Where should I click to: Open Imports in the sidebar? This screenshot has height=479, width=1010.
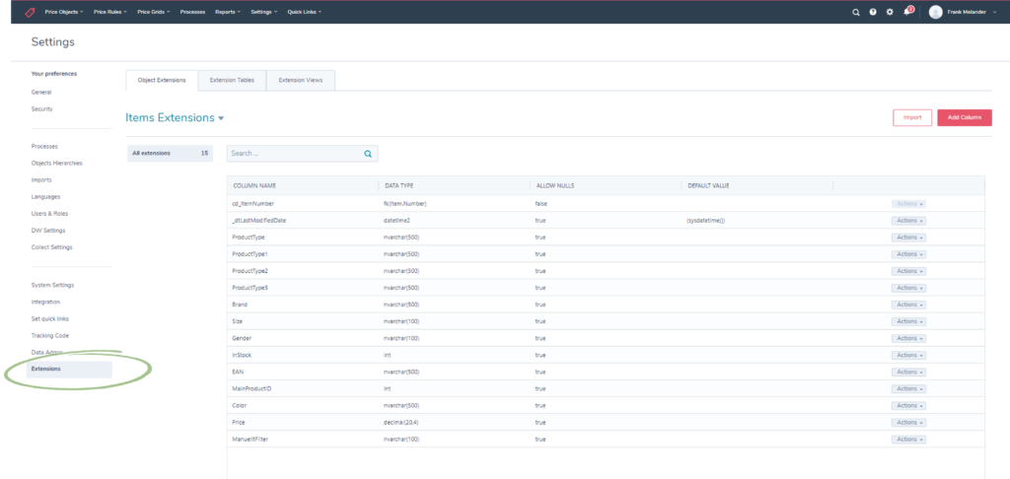[x=41, y=179]
